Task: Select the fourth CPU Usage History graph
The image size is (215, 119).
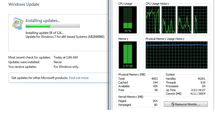Action: point(200,20)
